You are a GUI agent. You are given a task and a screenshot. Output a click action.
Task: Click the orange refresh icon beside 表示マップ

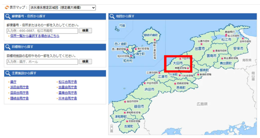(x=7, y=7)
